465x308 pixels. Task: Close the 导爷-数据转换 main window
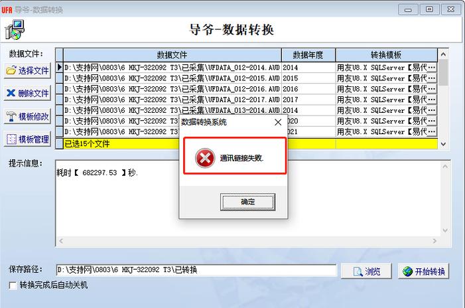[451, 10]
